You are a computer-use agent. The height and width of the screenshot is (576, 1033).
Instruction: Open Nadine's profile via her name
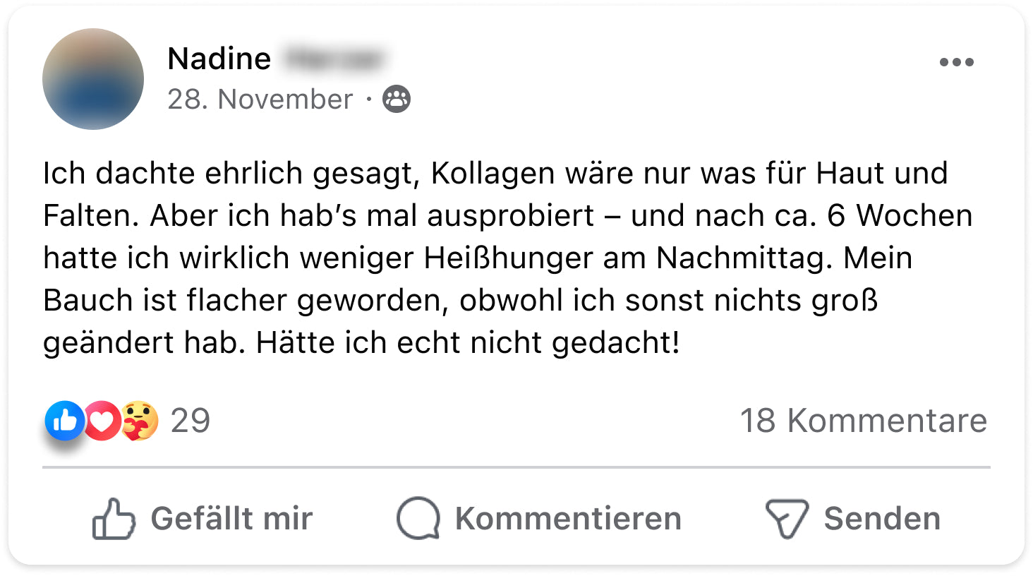coord(219,59)
